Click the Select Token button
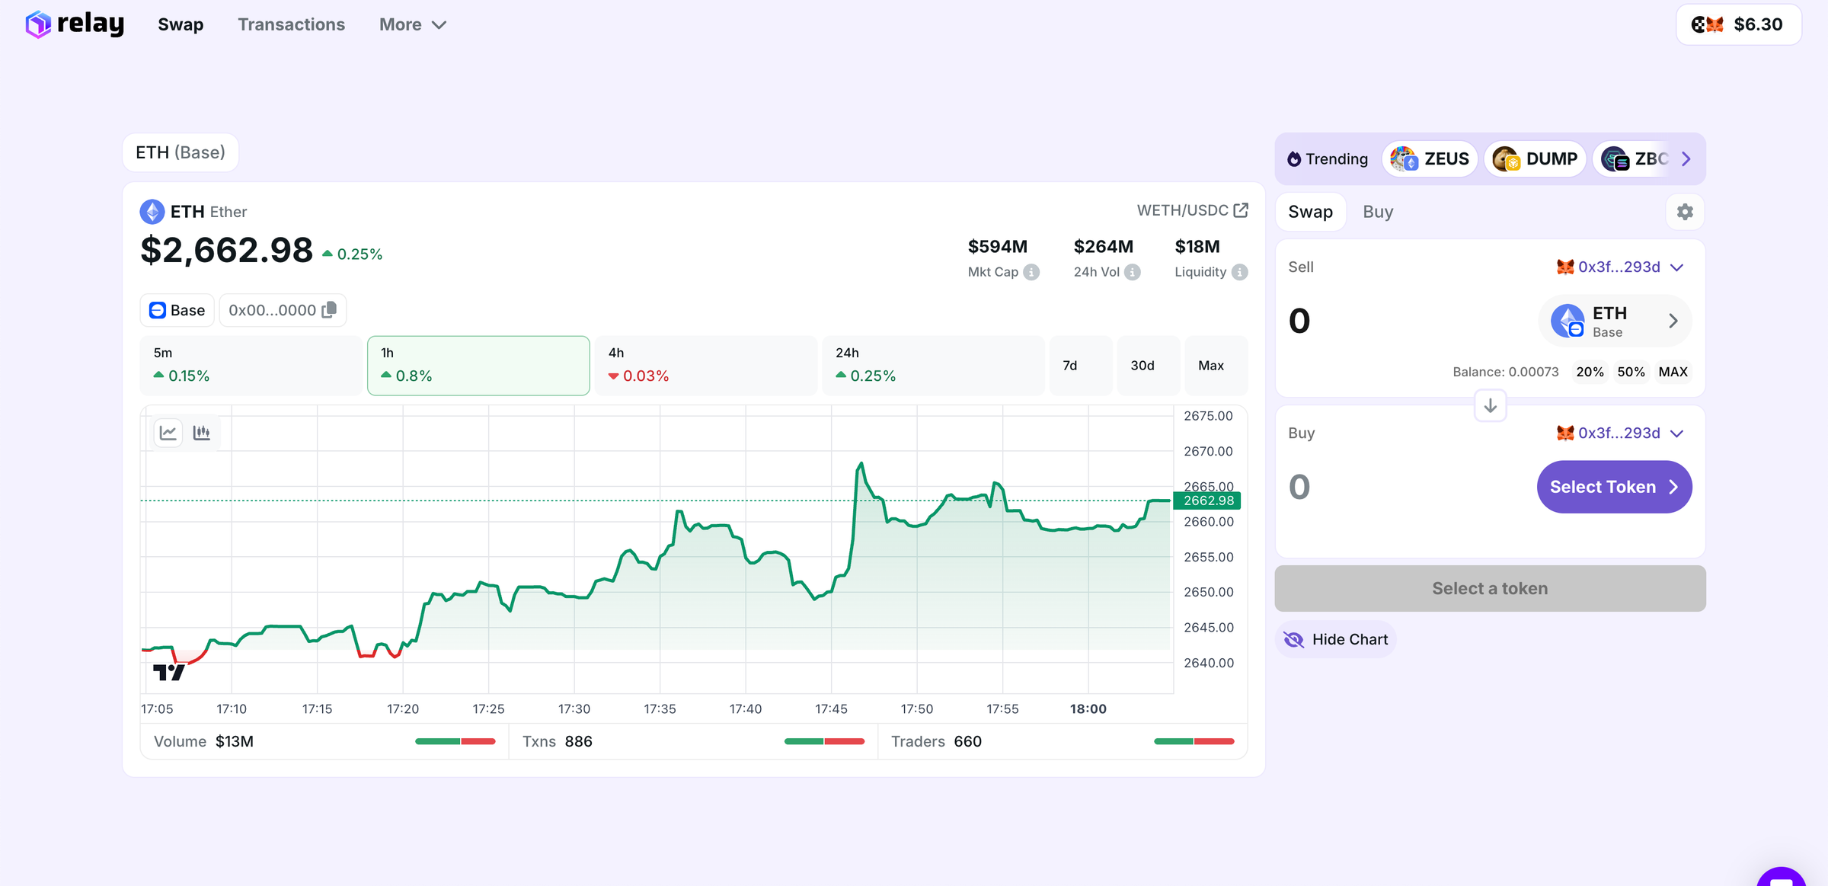 (x=1615, y=487)
